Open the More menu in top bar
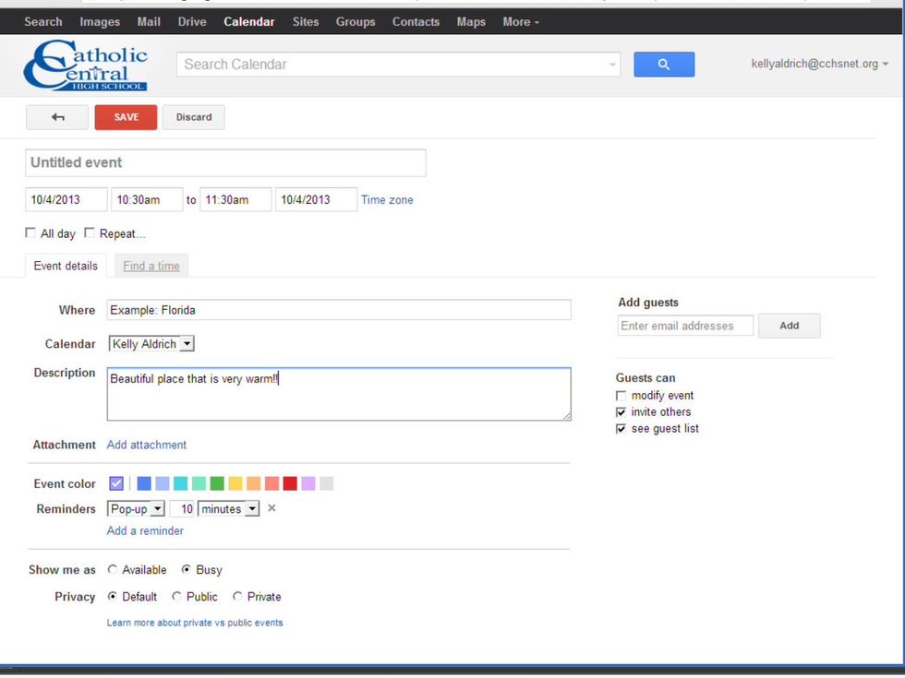The width and height of the screenshot is (905, 678). pyautogui.click(x=521, y=21)
